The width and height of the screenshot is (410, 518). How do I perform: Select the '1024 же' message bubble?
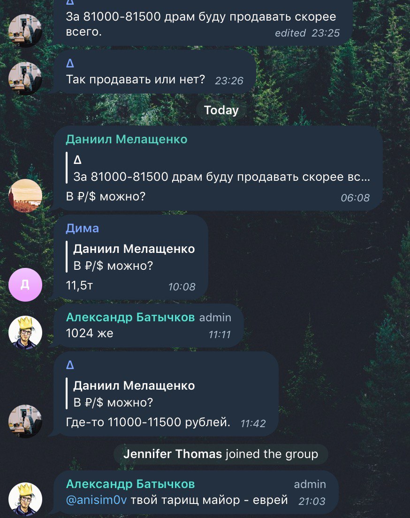[x=149, y=326]
